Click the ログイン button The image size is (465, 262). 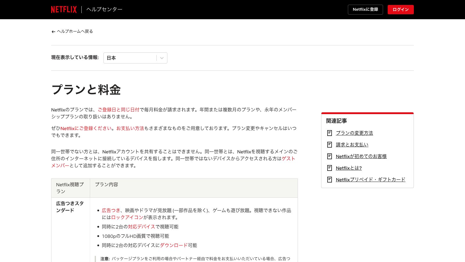pos(401,10)
